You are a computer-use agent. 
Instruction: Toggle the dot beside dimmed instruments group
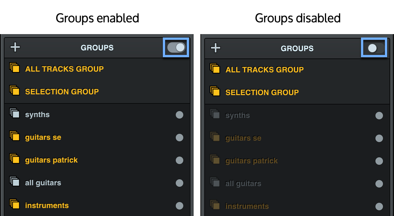click(379, 207)
